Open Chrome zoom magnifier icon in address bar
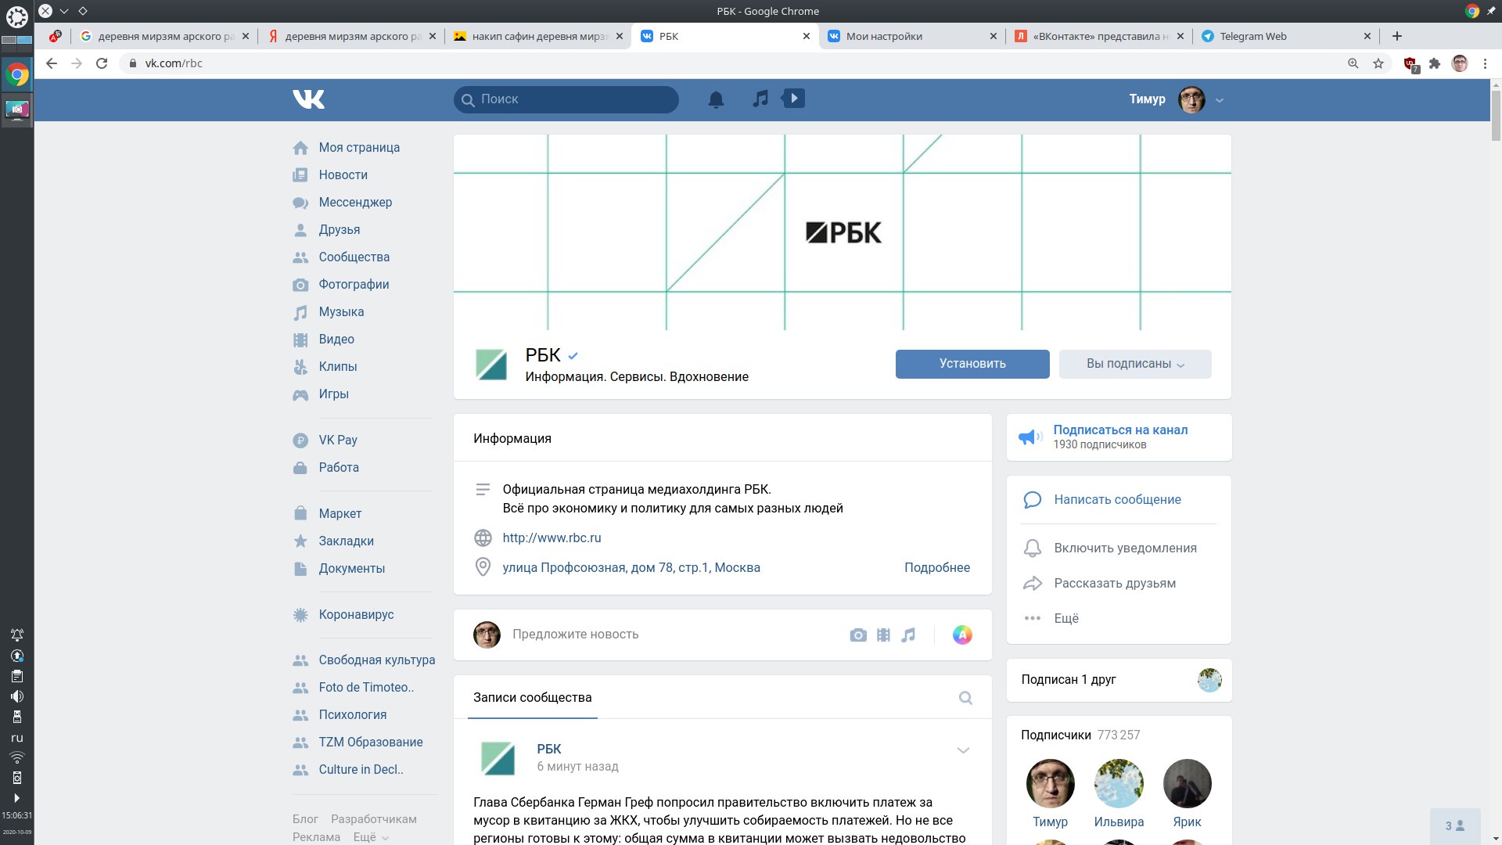This screenshot has height=845, width=1502. coord(1353,63)
